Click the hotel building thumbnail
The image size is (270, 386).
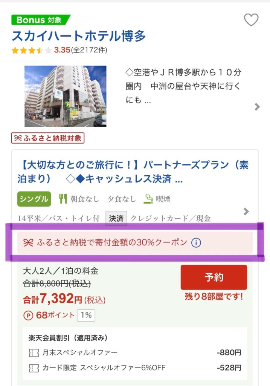click(x=66, y=96)
